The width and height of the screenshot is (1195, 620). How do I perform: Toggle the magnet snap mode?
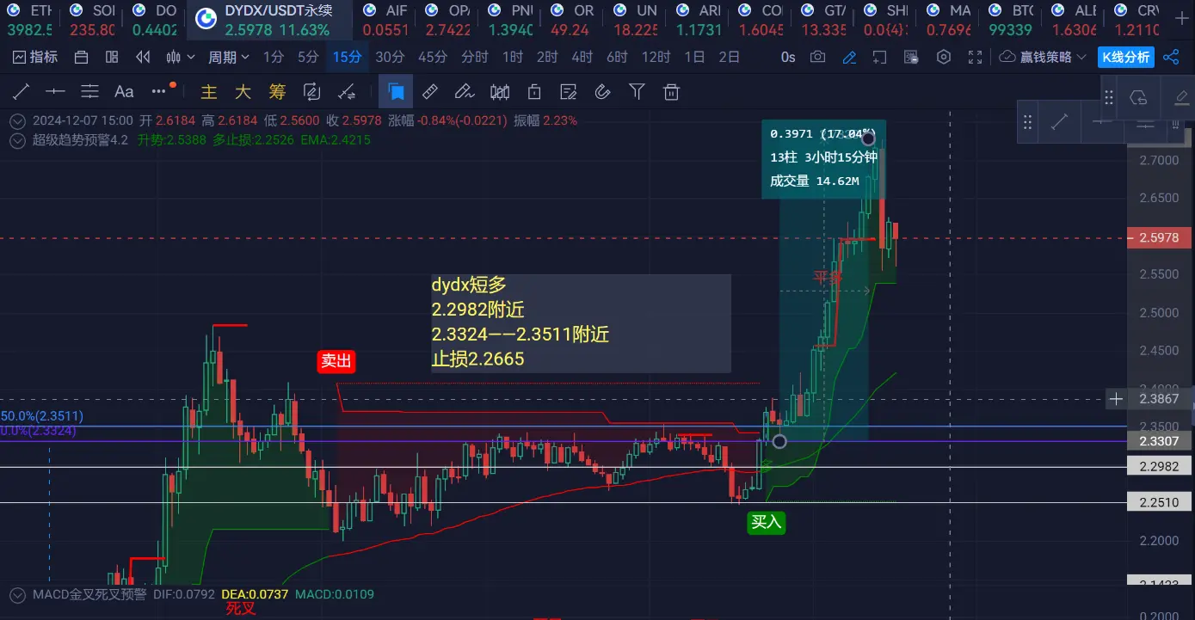pyautogui.click(x=602, y=91)
